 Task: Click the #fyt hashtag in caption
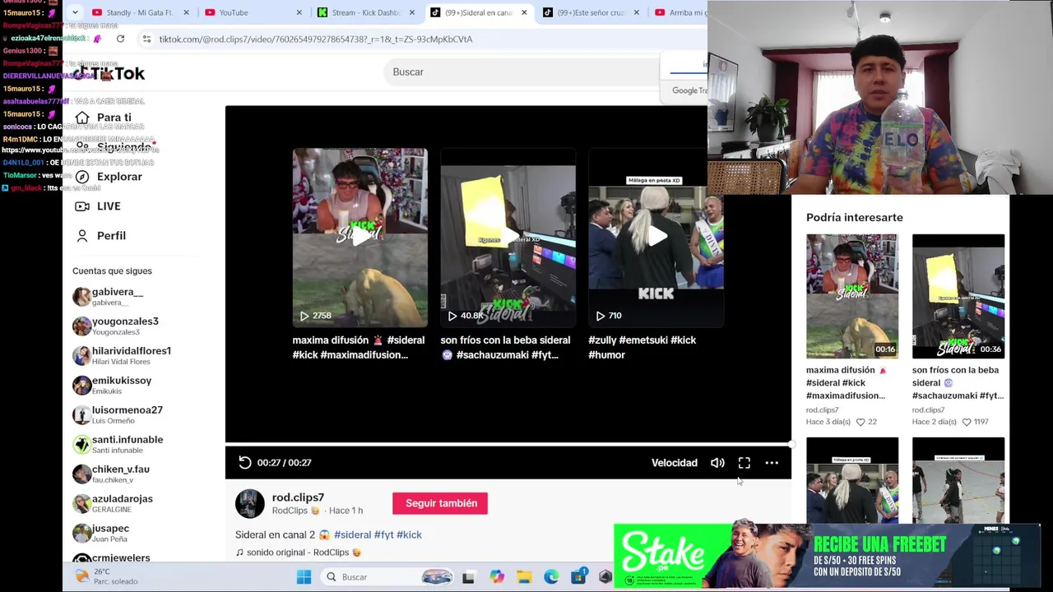(383, 534)
